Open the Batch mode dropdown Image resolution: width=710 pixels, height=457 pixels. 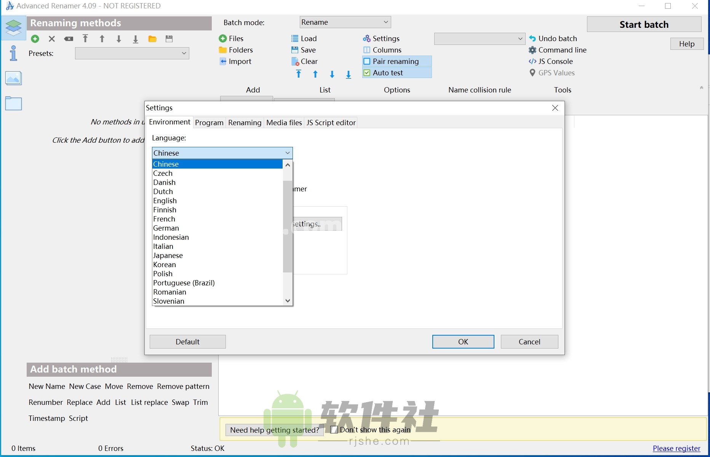(x=345, y=22)
